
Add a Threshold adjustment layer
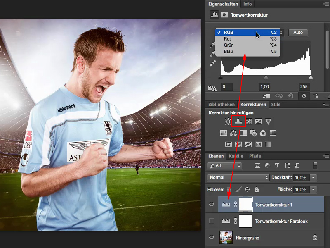[x=248, y=144]
